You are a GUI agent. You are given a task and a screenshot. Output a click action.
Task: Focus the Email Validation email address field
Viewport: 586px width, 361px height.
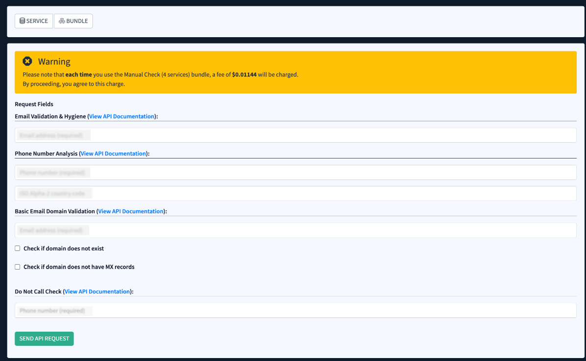point(295,135)
